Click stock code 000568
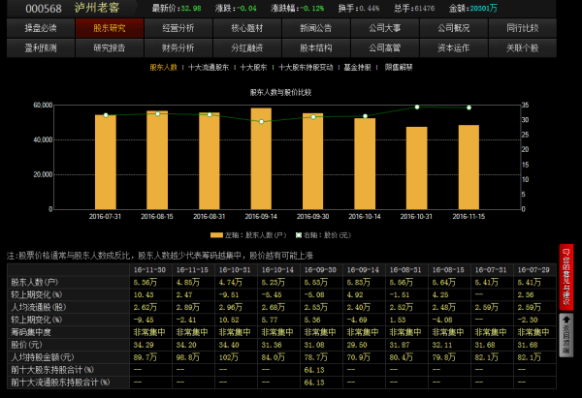The width and height of the screenshot is (582, 398). 44,9
